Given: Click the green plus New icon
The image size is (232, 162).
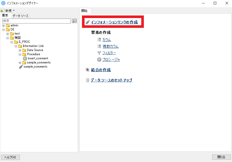Looking at the screenshot, I should [x=2, y=11].
